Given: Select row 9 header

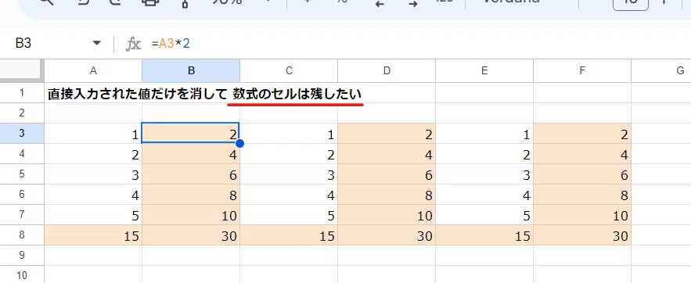Looking at the screenshot, I should coord(22,256).
